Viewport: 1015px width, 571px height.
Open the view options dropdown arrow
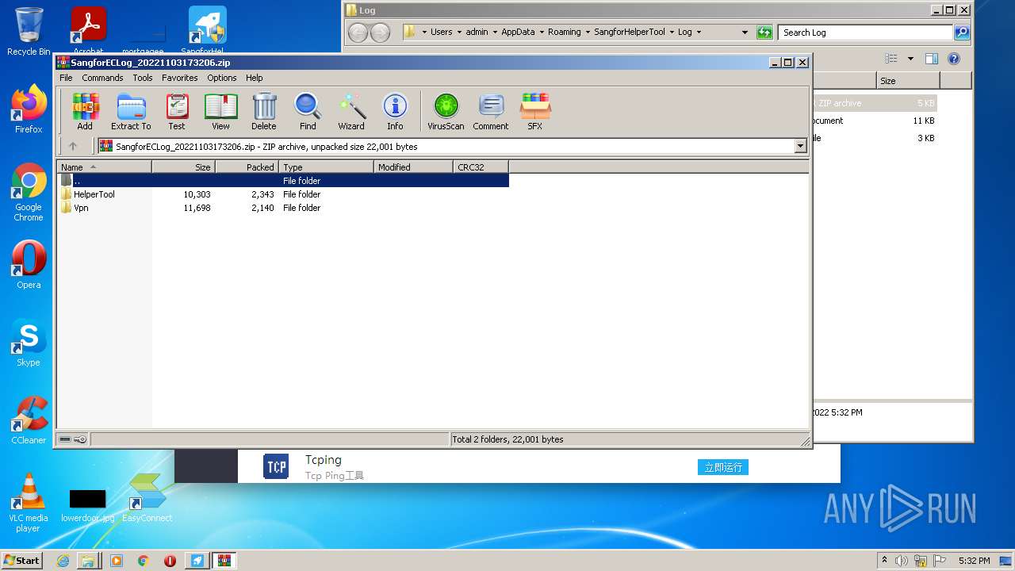(910, 59)
